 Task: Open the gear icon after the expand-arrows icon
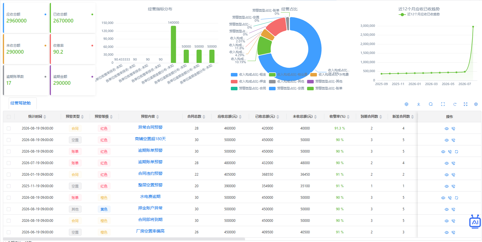[x=476, y=104]
